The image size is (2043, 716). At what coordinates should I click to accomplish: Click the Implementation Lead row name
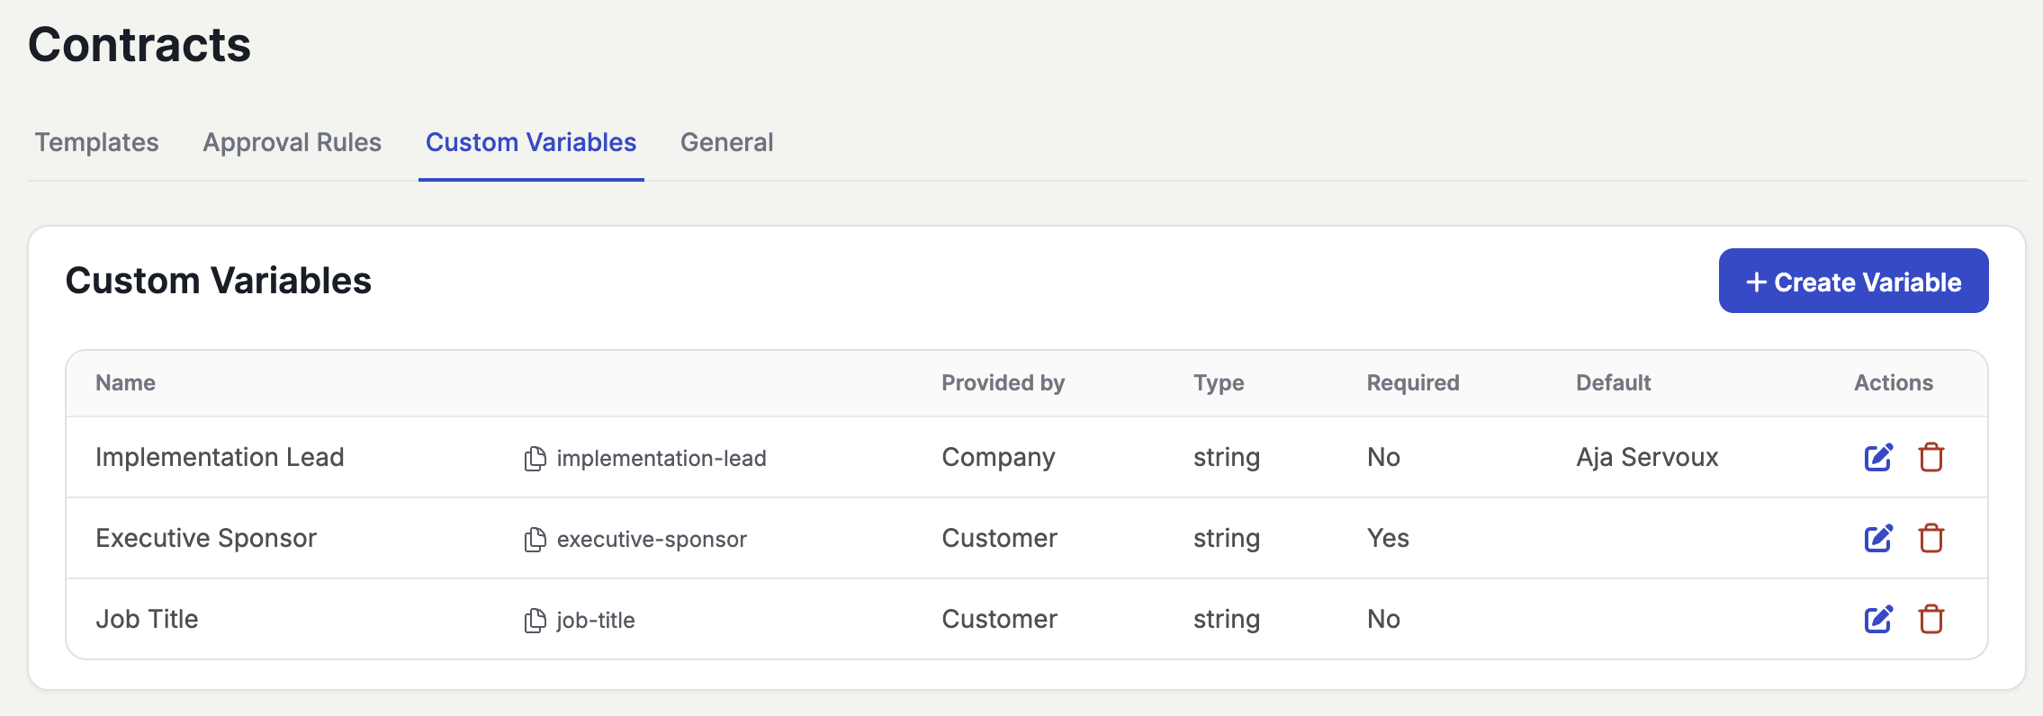click(x=220, y=457)
